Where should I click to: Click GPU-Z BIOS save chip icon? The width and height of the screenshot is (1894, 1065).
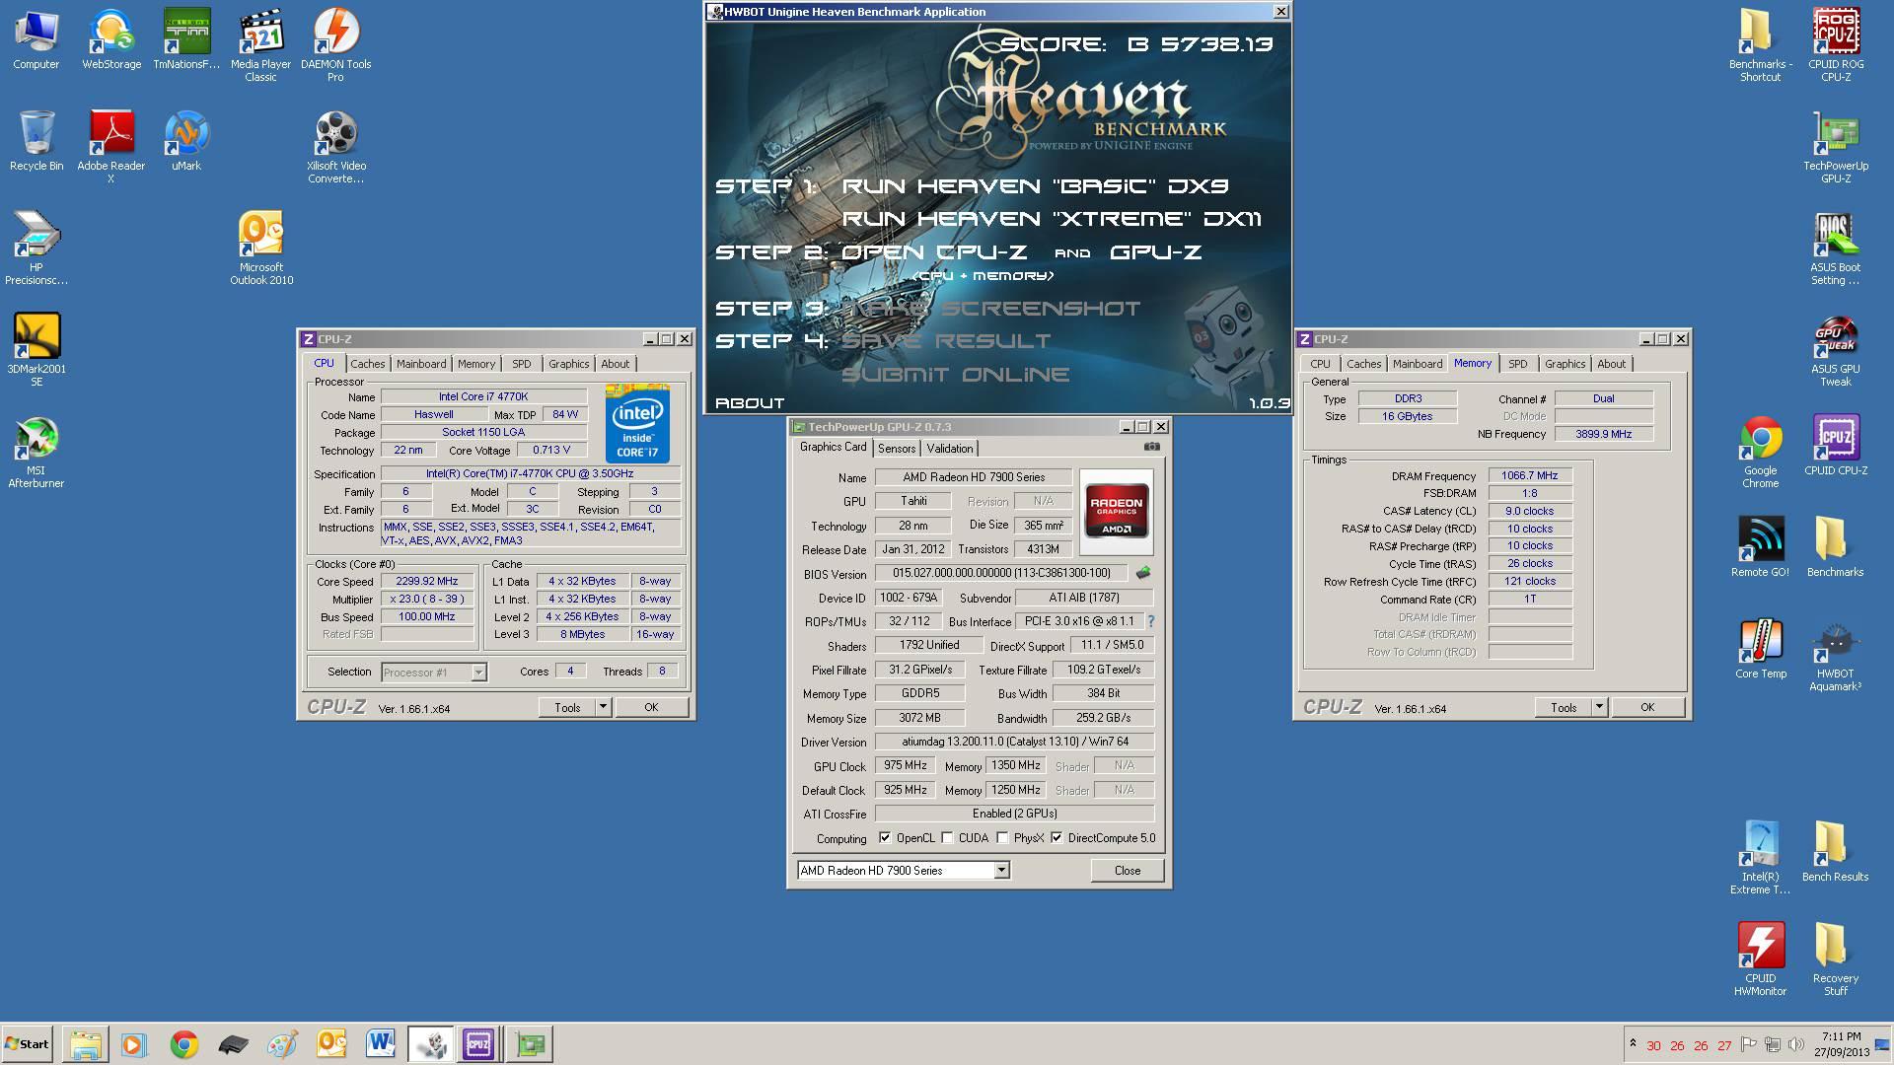coord(1143,572)
